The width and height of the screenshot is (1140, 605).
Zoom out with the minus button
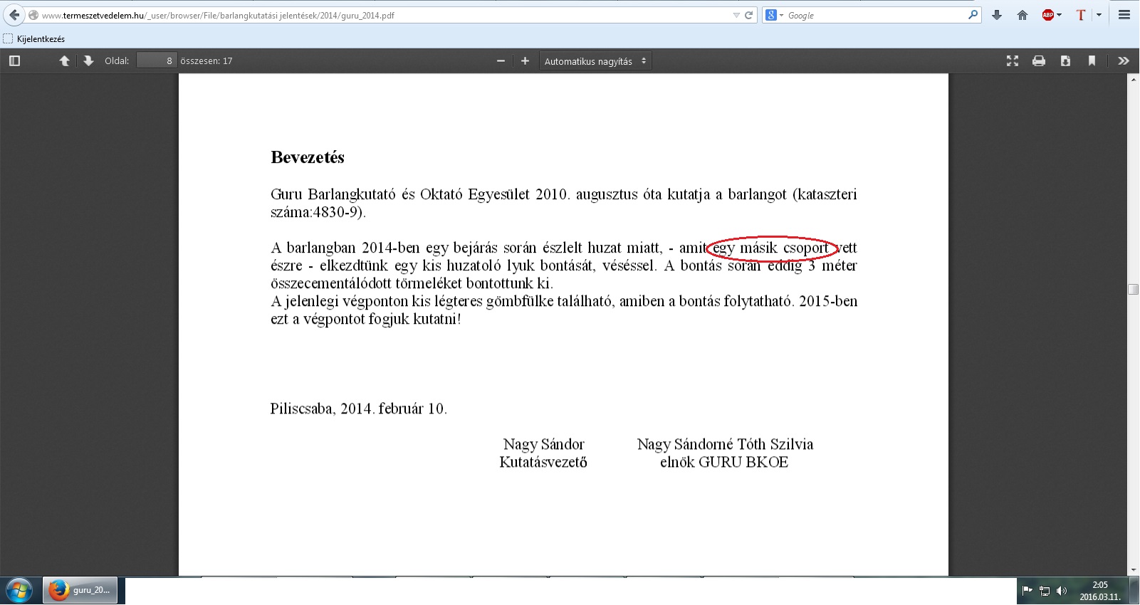coord(501,61)
